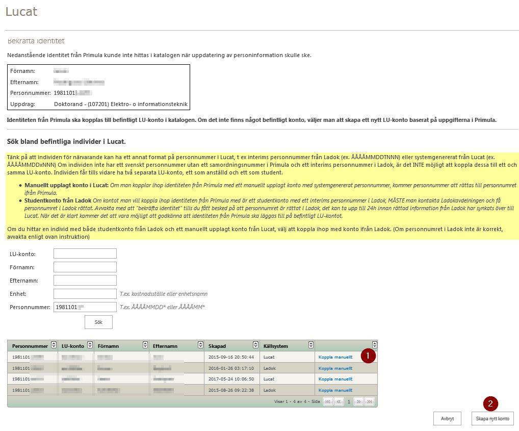Jump to the last page of results
Screen dimensions: 519x431
pos(370,401)
